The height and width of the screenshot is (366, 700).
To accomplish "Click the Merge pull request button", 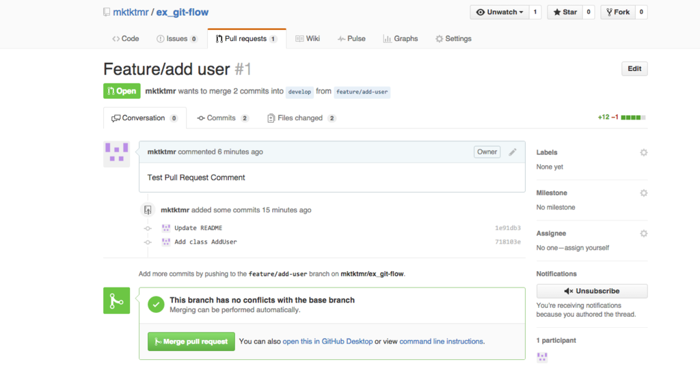I will [x=191, y=341].
